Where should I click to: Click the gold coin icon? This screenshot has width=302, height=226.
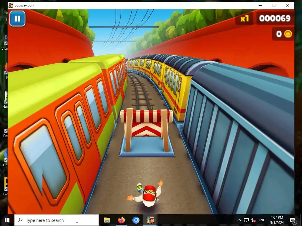tap(288, 34)
